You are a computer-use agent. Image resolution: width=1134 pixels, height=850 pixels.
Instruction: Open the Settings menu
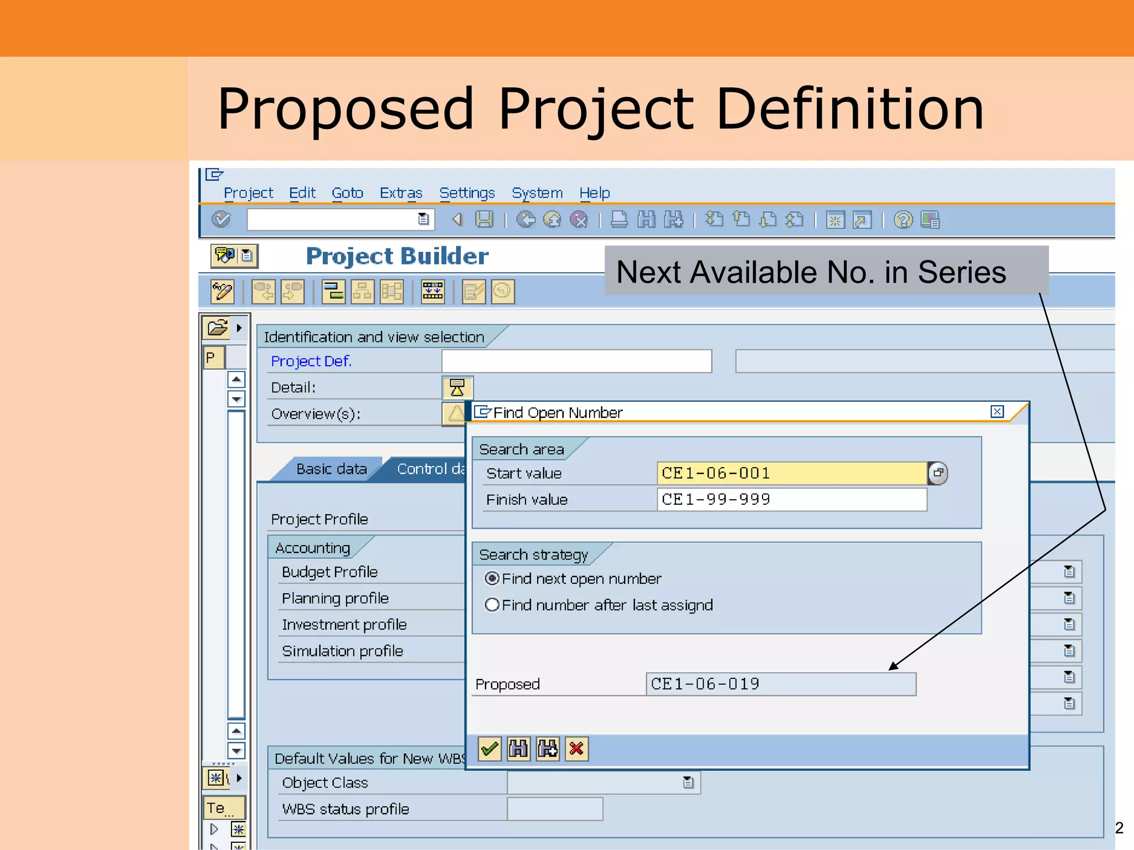[x=467, y=193]
